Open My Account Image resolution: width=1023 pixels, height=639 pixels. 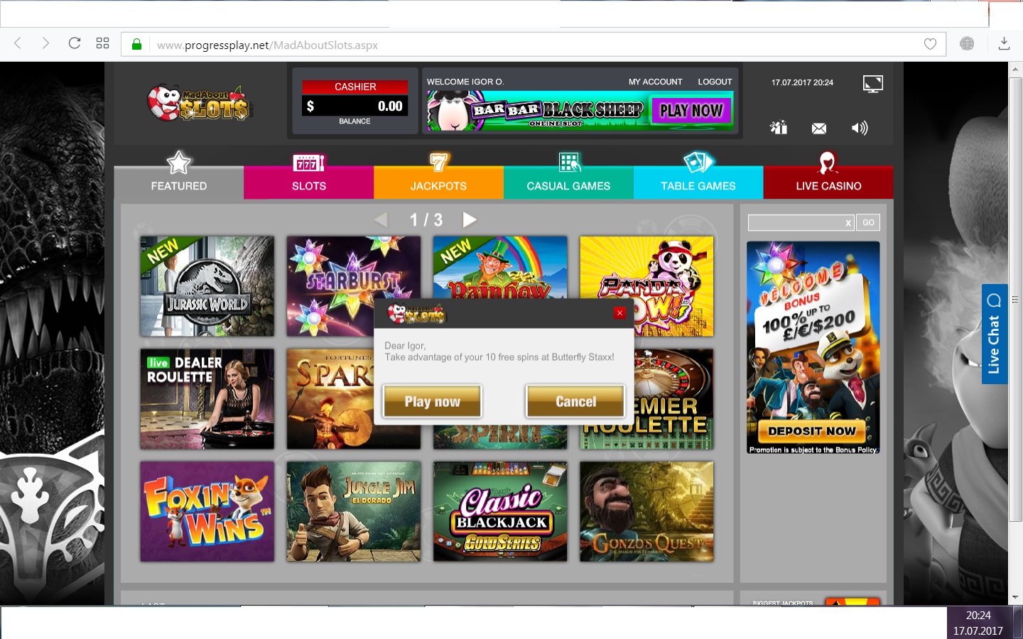tap(655, 82)
